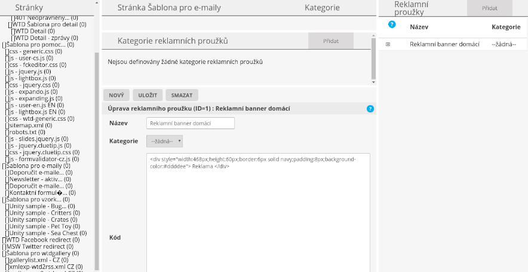Open the Kategorie dropdown
The height and width of the screenshot is (272, 528).
[164, 141]
